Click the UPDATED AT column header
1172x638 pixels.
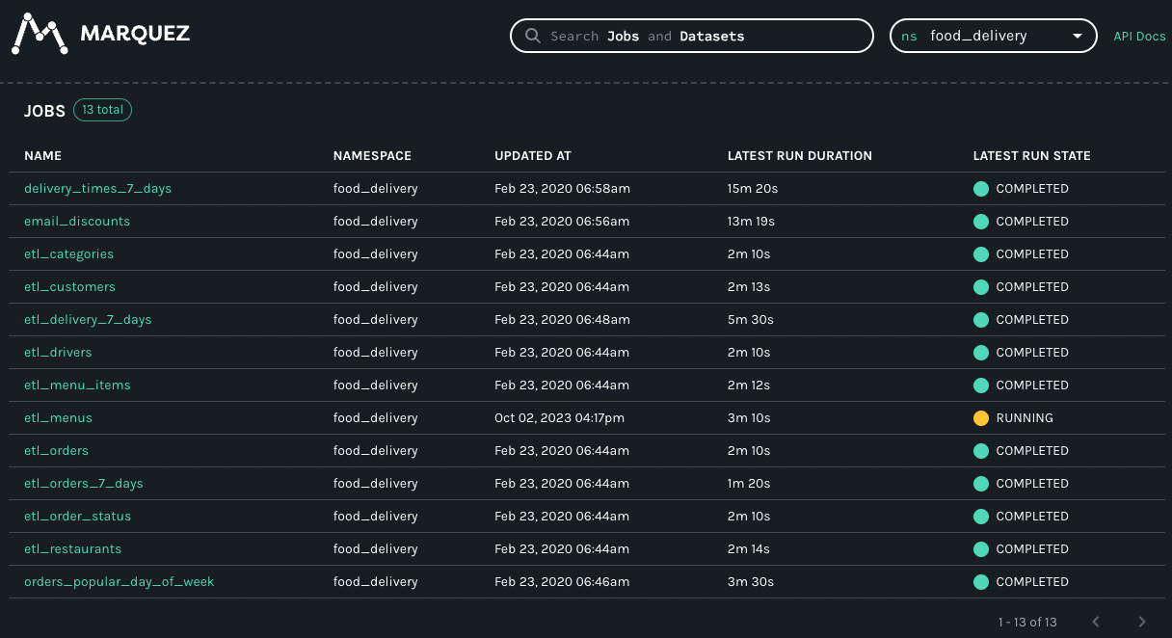tap(532, 156)
